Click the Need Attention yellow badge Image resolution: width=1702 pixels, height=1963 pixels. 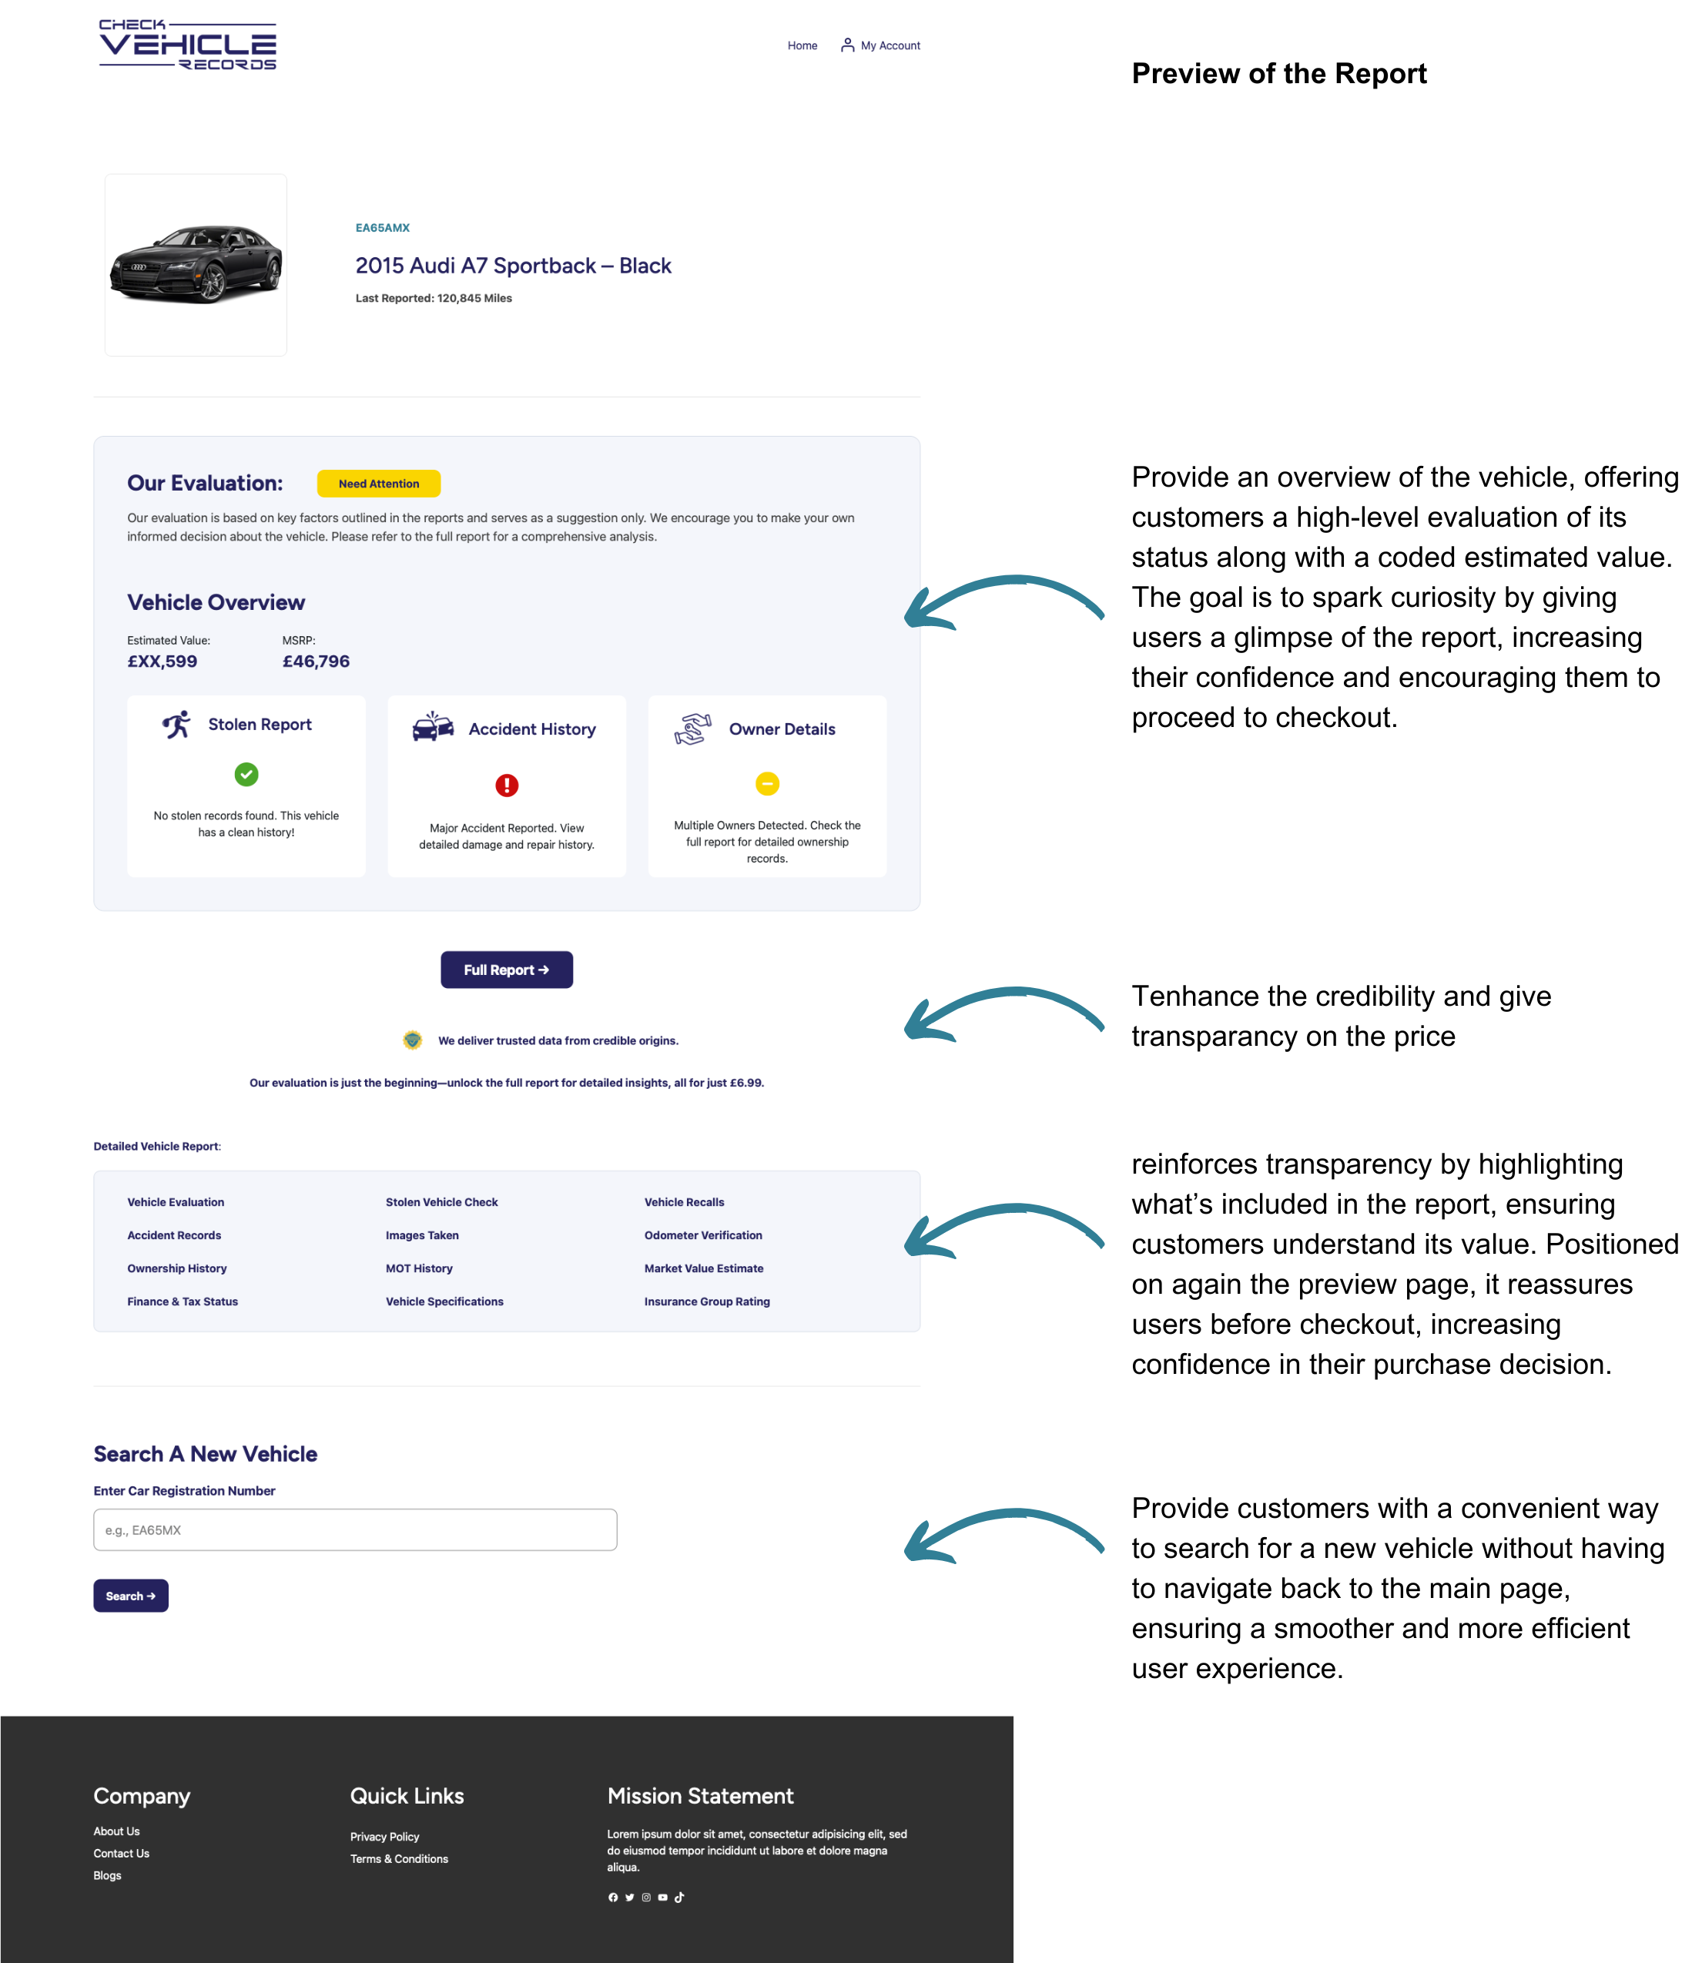tap(378, 484)
